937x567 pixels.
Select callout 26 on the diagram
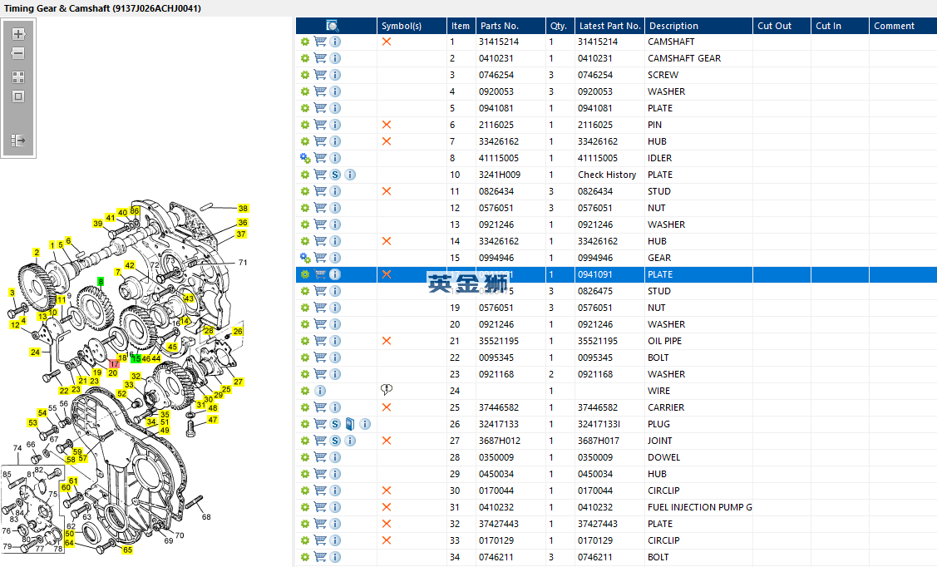click(x=238, y=331)
